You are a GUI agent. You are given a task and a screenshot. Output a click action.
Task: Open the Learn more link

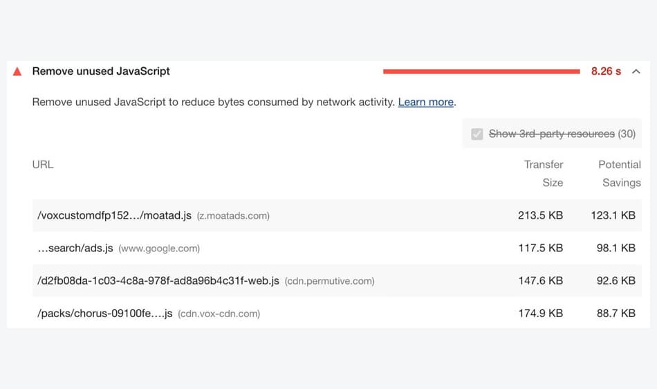(426, 102)
